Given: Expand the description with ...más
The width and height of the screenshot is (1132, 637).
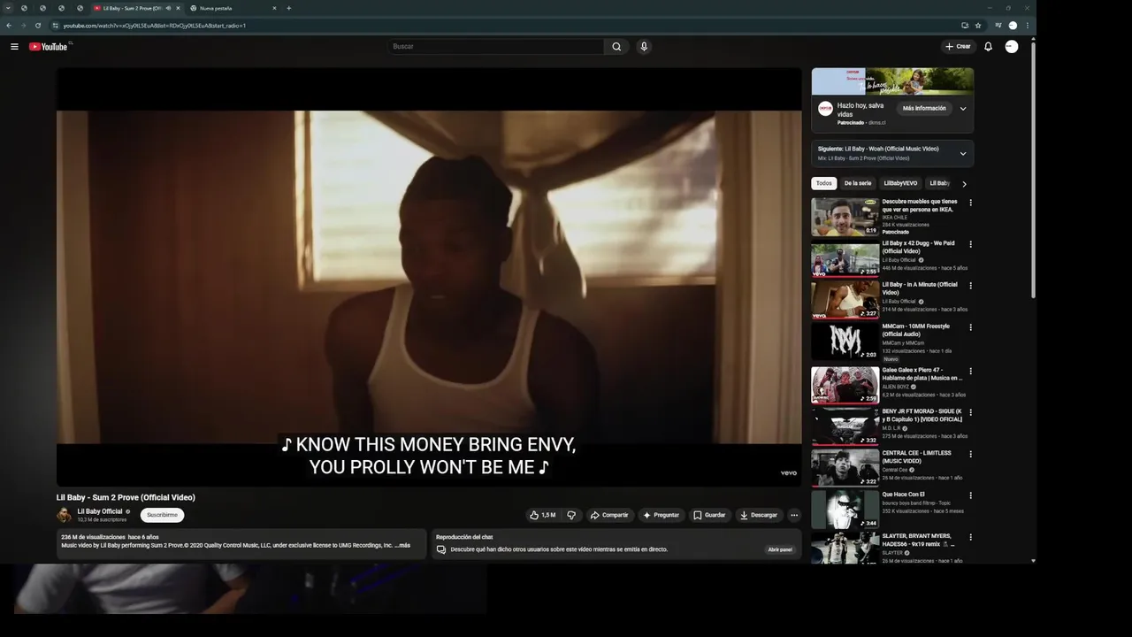Looking at the screenshot, I should point(402,545).
